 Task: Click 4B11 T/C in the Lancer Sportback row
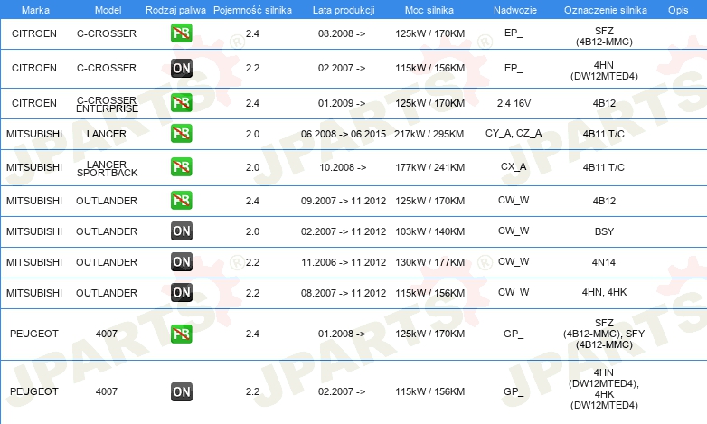coord(604,167)
